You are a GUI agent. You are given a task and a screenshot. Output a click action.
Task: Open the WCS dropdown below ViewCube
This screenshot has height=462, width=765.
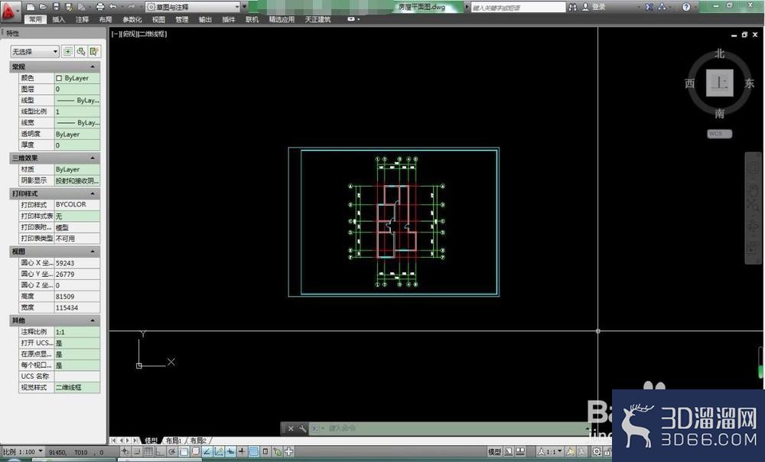(720, 134)
